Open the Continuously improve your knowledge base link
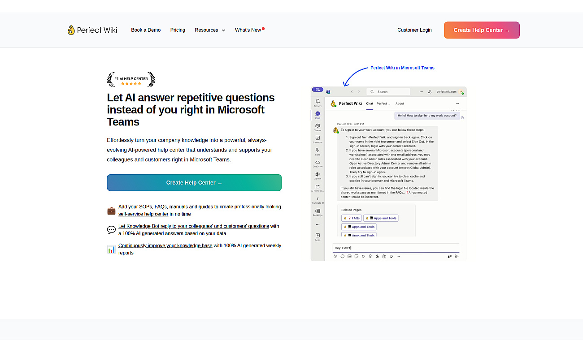This screenshot has height=353, width=583. click(x=165, y=245)
